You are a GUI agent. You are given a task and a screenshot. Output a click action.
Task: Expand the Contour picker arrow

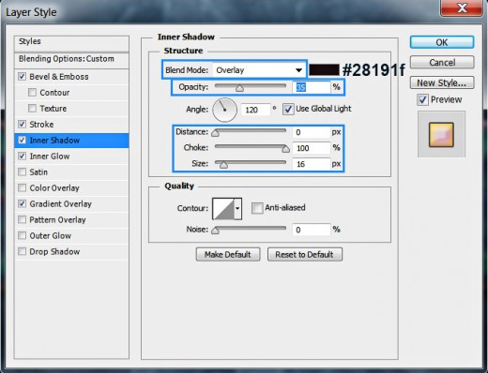237,208
